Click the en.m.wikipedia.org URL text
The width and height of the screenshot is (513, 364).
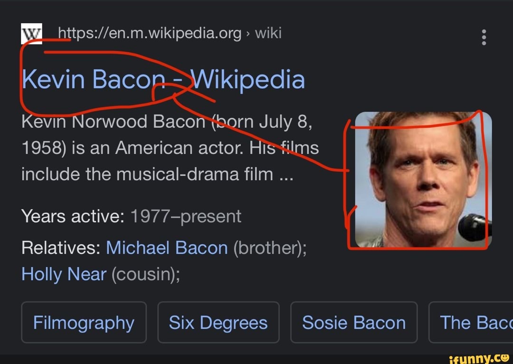[x=150, y=33]
